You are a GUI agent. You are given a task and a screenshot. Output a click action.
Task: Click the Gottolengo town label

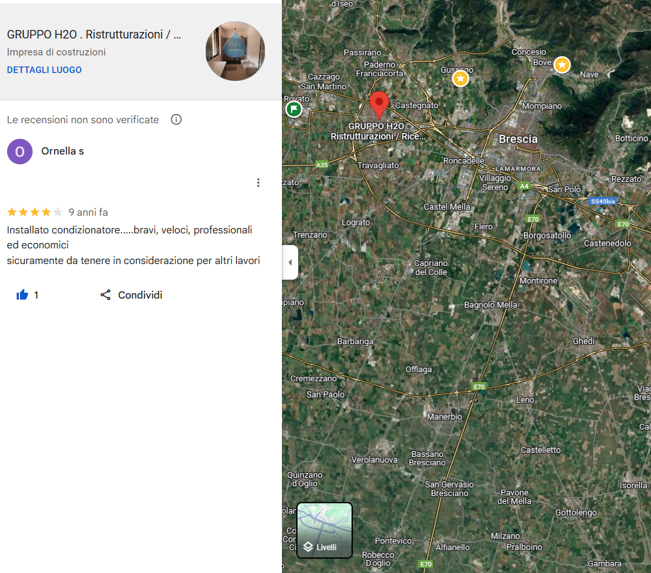tap(576, 513)
